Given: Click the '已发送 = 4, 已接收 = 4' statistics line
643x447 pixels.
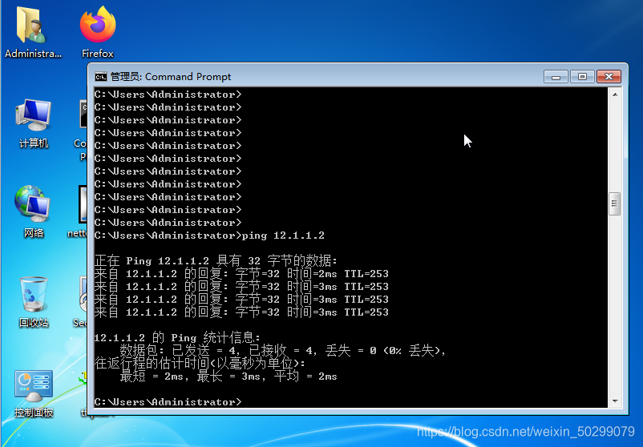Looking at the screenshot, I should [x=283, y=351].
